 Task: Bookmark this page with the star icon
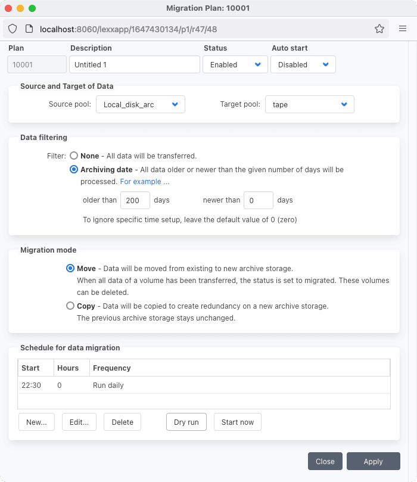point(379,29)
